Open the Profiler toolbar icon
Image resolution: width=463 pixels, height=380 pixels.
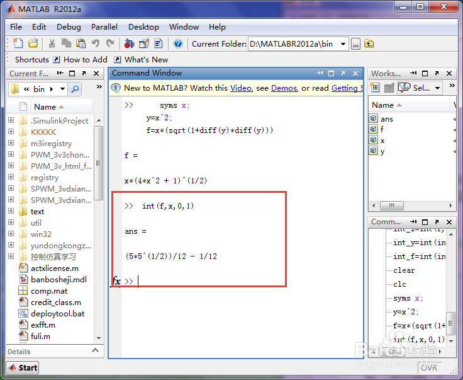[x=159, y=43]
